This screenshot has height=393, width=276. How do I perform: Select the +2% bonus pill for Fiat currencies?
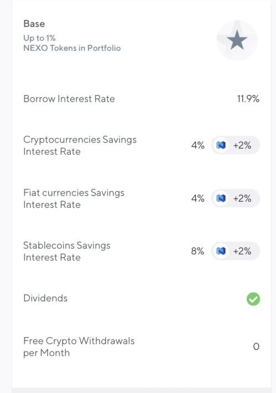236,198
